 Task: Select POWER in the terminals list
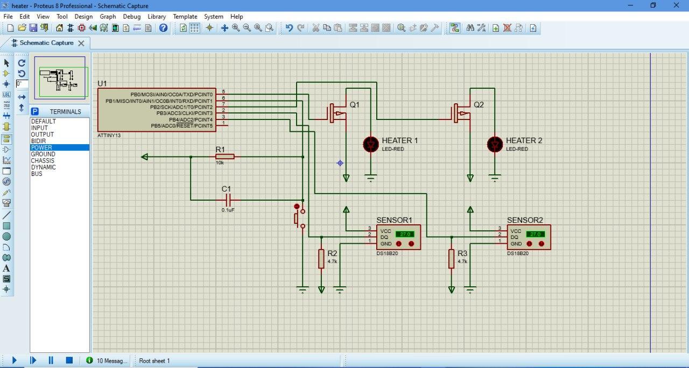(x=59, y=147)
